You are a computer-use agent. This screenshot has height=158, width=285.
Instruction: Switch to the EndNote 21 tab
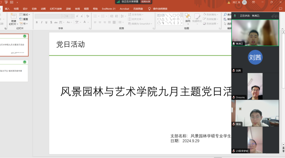point(109,9)
